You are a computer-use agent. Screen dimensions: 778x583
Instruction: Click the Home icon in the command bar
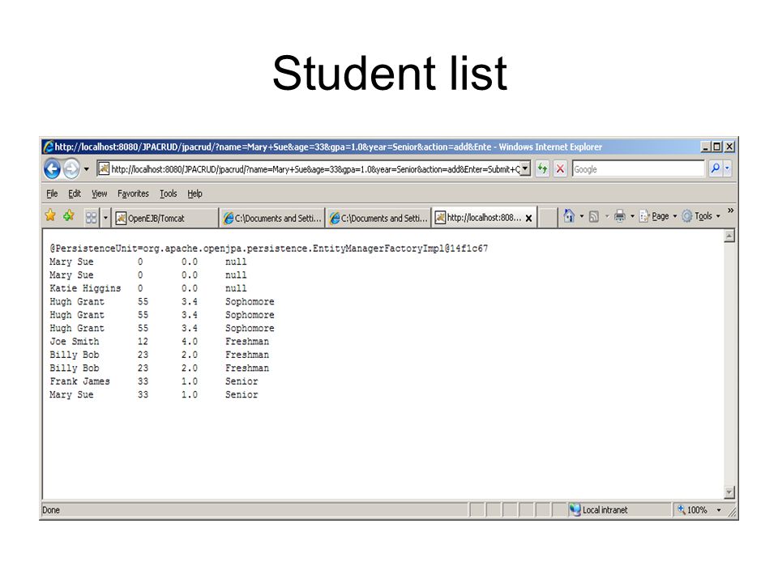(569, 216)
